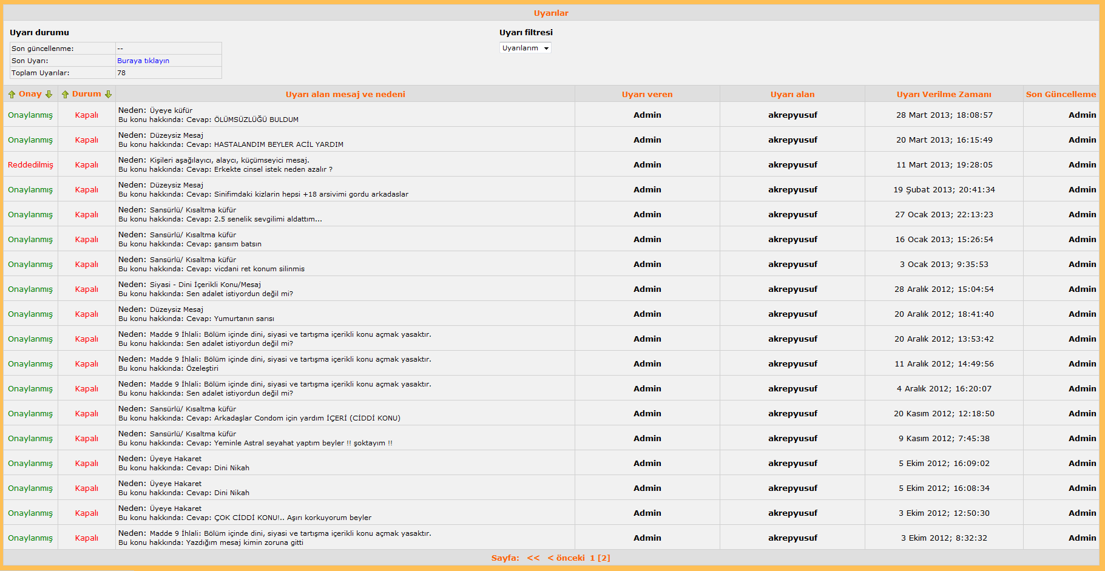Open 'Cevap: şansım batsın' topic
Image resolution: width=1105 pixels, height=571 pixels.
pyautogui.click(x=224, y=244)
